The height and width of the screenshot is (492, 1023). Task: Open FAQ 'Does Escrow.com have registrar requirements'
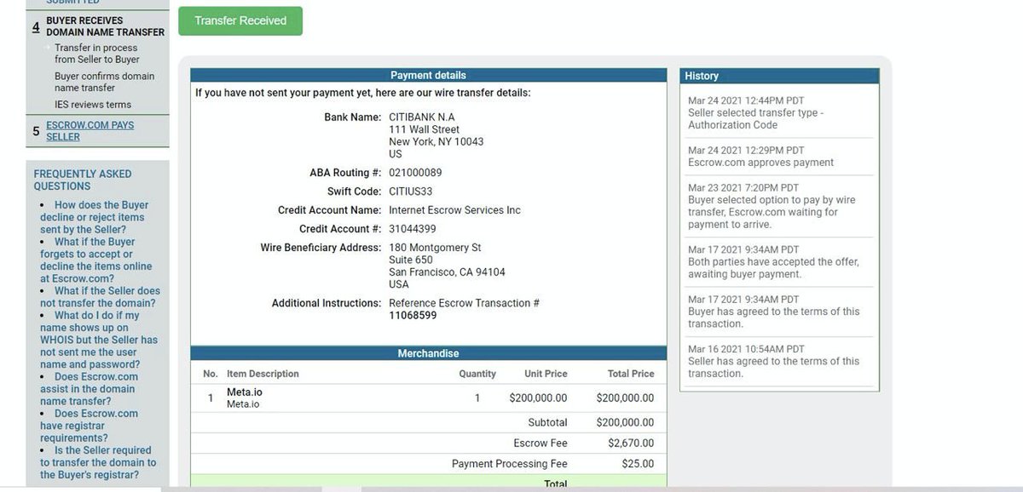coord(89,426)
